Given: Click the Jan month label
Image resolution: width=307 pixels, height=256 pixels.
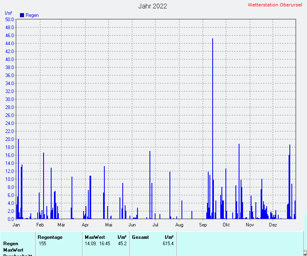Looking at the screenshot, I should 16,225.
